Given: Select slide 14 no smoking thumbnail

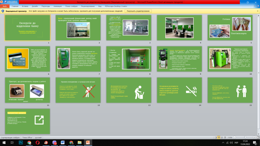Looking at the screenshot, I should pyautogui.click(x=180, y=90).
